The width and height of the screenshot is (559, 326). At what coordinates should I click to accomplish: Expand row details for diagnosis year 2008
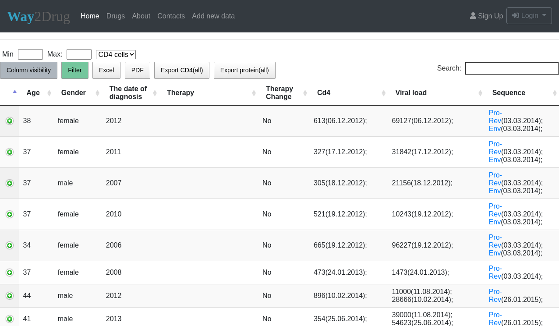point(10,273)
